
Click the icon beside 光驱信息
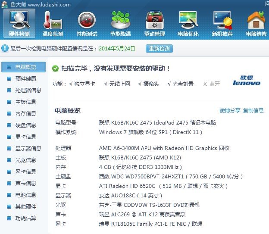tap(9, 160)
